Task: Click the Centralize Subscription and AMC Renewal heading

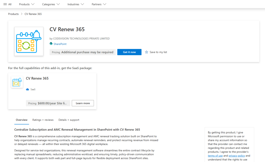Action: click(x=77, y=130)
